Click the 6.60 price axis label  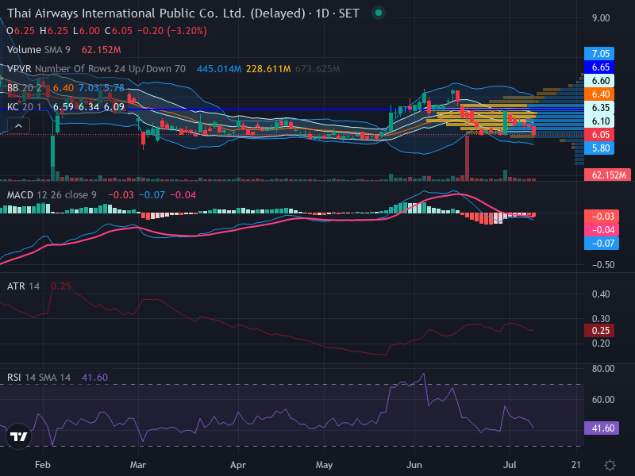[x=599, y=81]
